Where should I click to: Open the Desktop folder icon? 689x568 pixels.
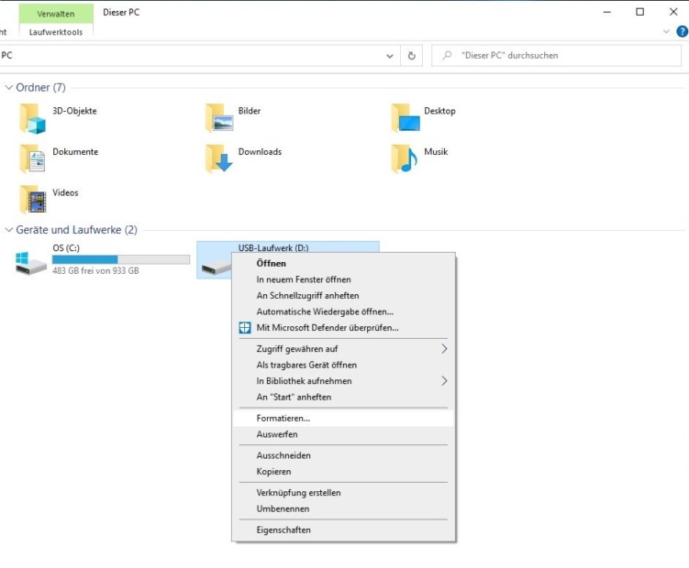point(406,117)
